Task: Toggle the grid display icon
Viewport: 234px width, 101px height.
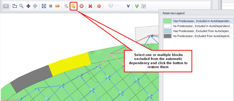Action: [x=51, y=6]
